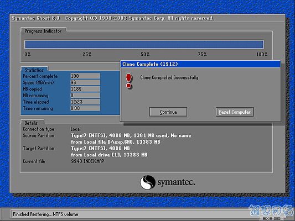The width and height of the screenshot is (295, 221).
Task: Select the Time elapsed value 12:23
Action: click(x=85, y=102)
